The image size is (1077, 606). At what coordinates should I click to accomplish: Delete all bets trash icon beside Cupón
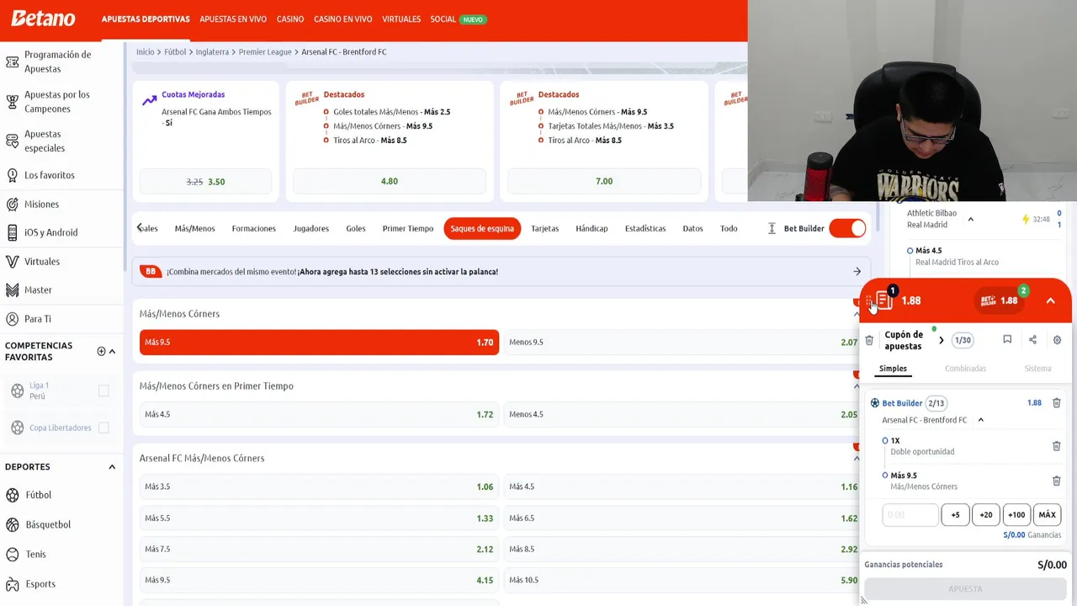coord(869,340)
